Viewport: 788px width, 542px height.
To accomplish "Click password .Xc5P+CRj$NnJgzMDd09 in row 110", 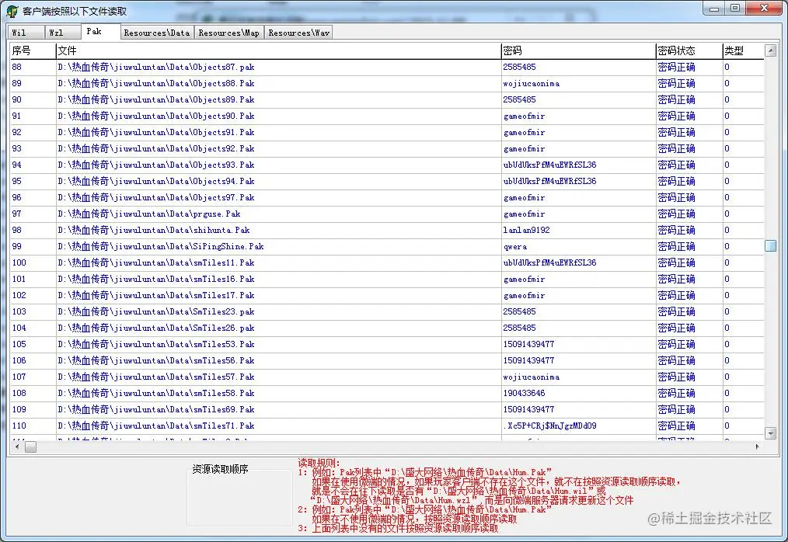I will pyautogui.click(x=549, y=426).
